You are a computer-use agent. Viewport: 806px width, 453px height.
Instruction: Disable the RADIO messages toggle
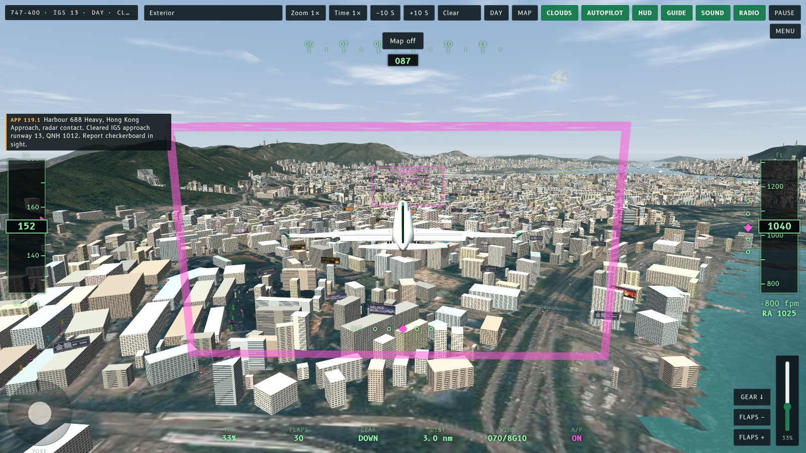(749, 13)
